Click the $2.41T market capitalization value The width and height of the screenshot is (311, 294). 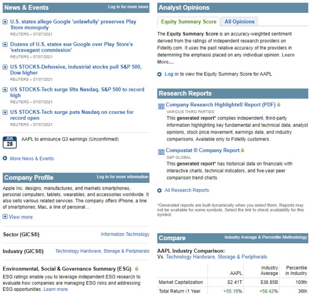click(235, 282)
